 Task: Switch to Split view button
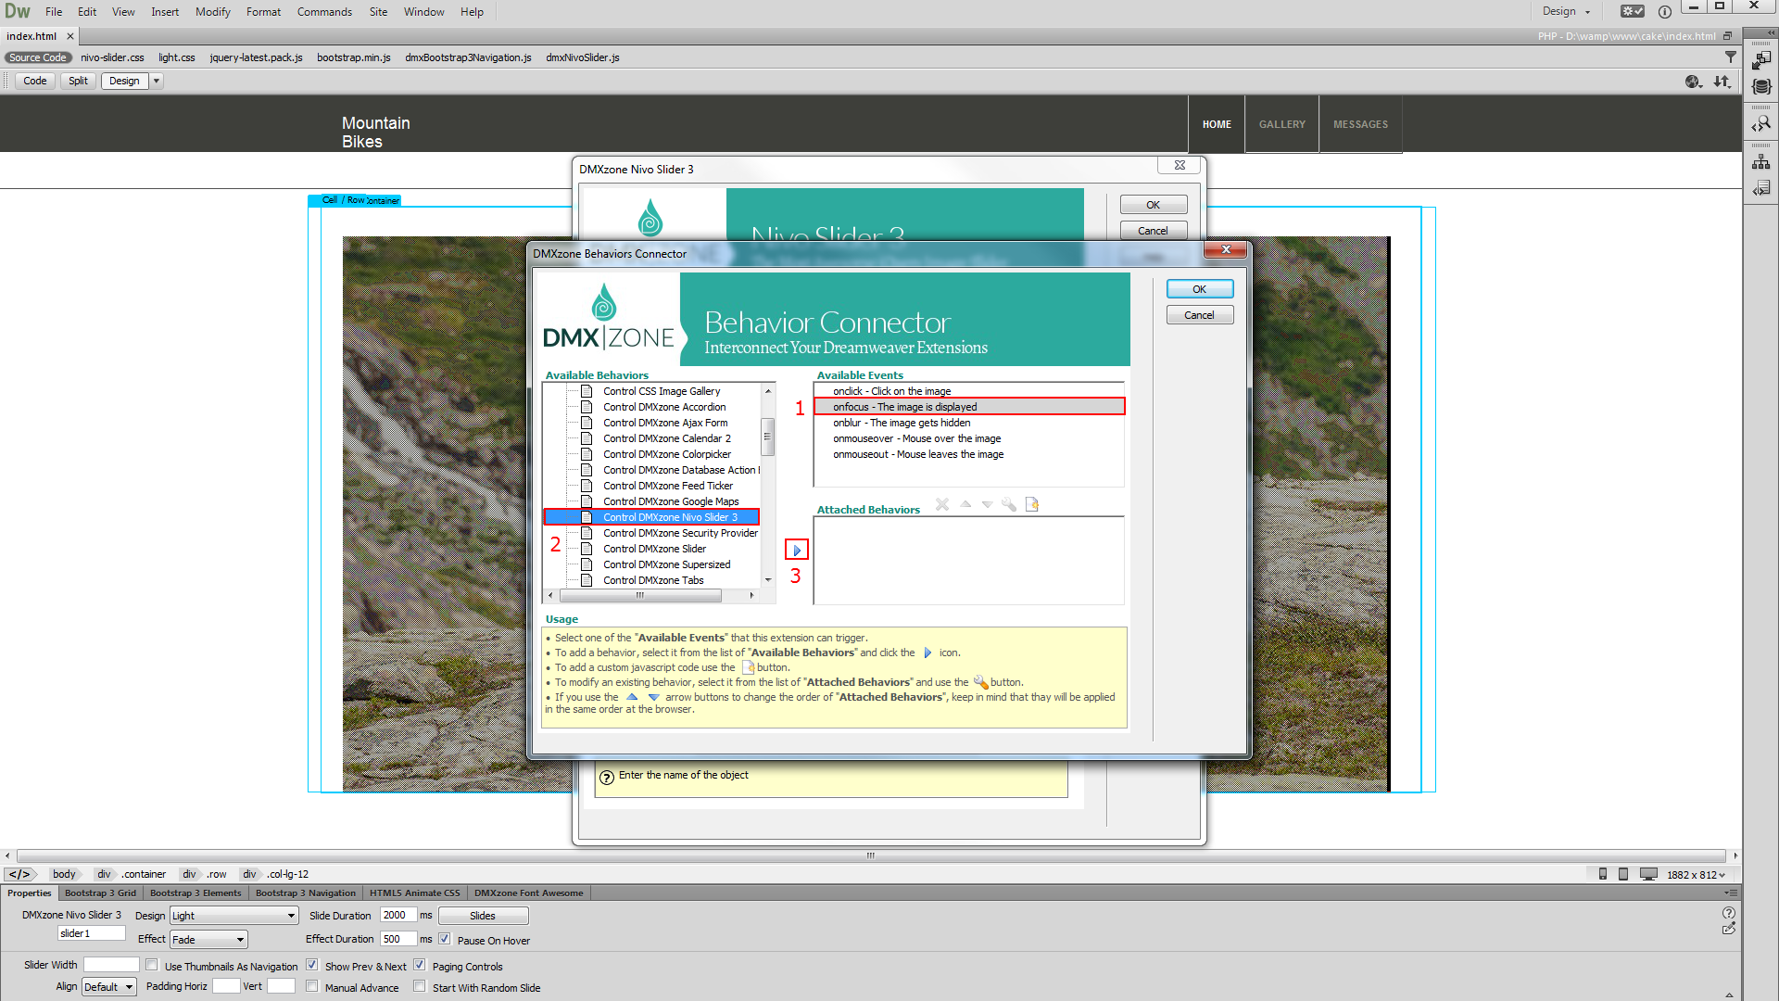point(78,81)
